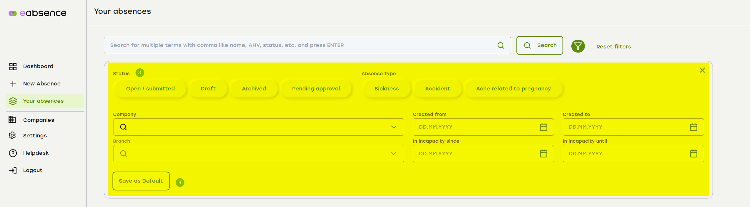Expand Company dropdown chevron
Image resolution: width=750 pixels, height=207 pixels.
[394, 127]
